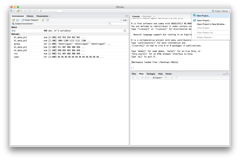Remove current plot icon
240x160 pixels.
166,77
